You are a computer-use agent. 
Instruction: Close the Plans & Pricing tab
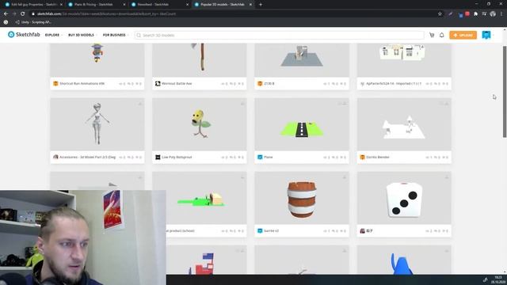click(x=124, y=5)
